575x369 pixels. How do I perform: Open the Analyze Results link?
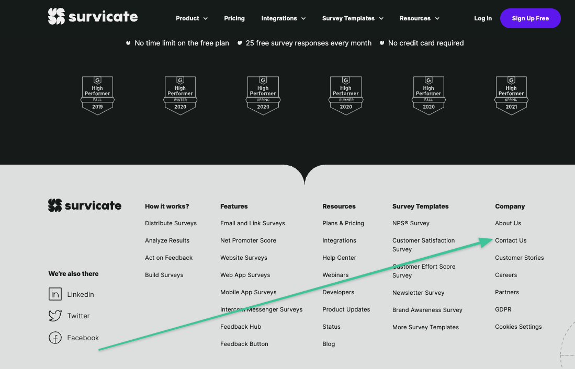coord(167,240)
